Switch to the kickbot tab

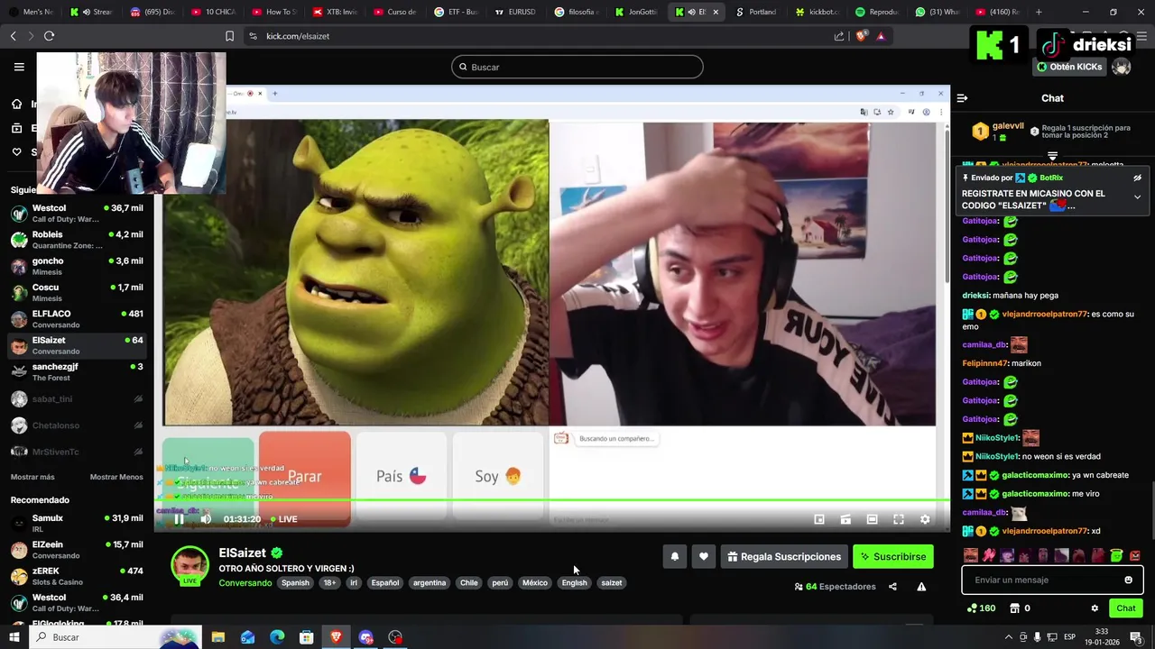point(817,12)
